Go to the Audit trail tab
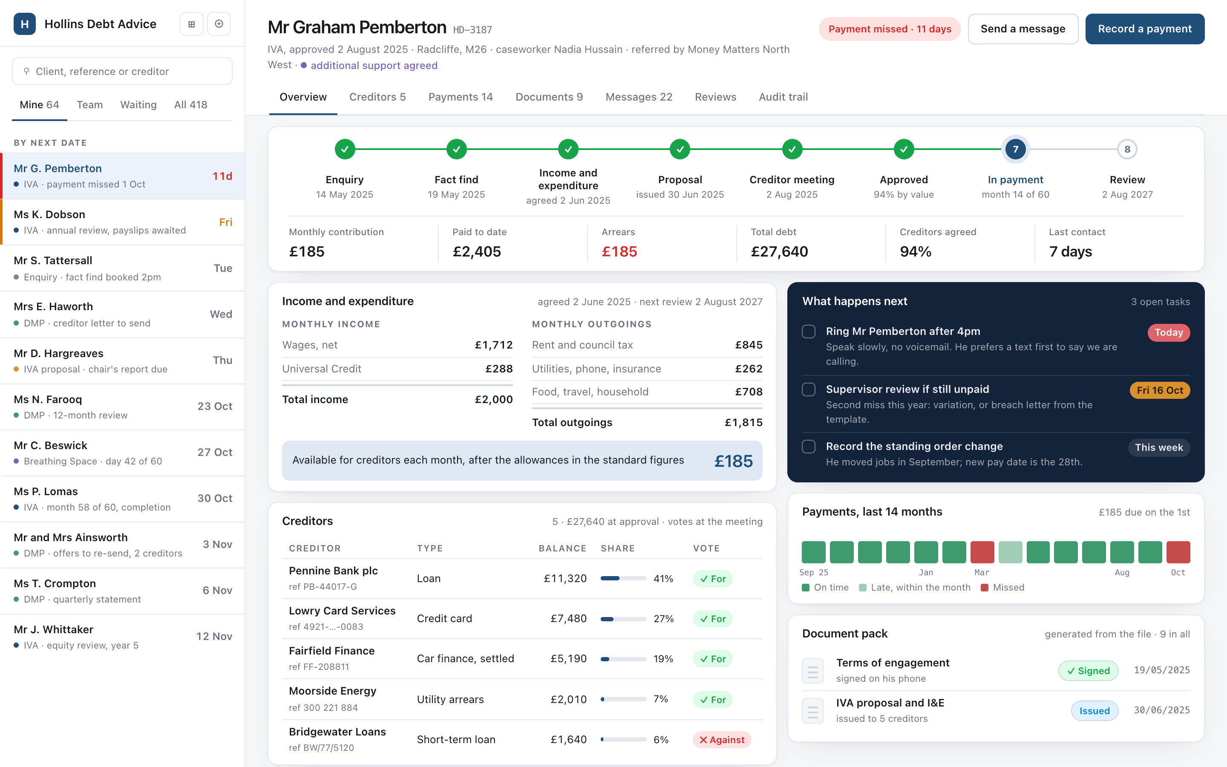 (783, 97)
